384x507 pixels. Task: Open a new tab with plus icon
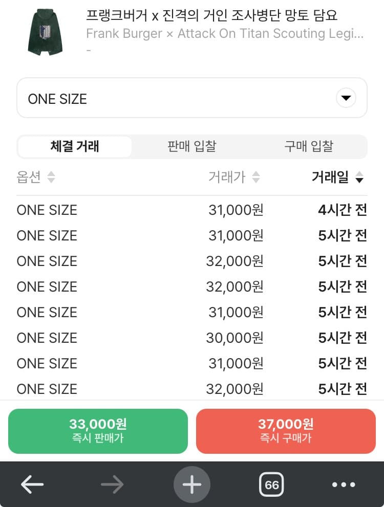(x=192, y=484)
